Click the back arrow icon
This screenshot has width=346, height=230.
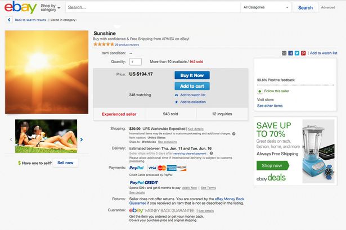[10, 20]
